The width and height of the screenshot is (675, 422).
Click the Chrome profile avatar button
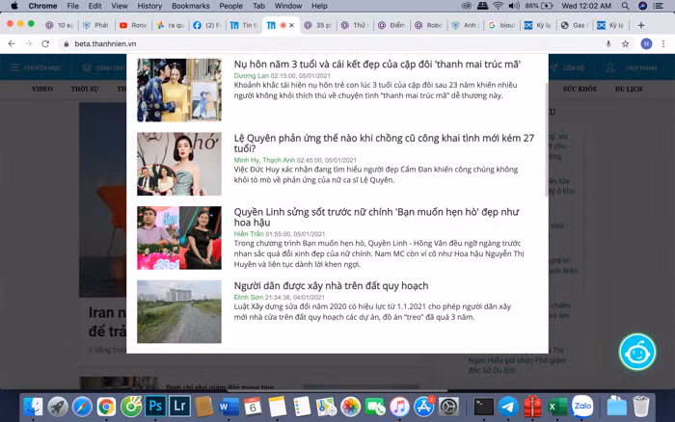click(x=646, y=43)
